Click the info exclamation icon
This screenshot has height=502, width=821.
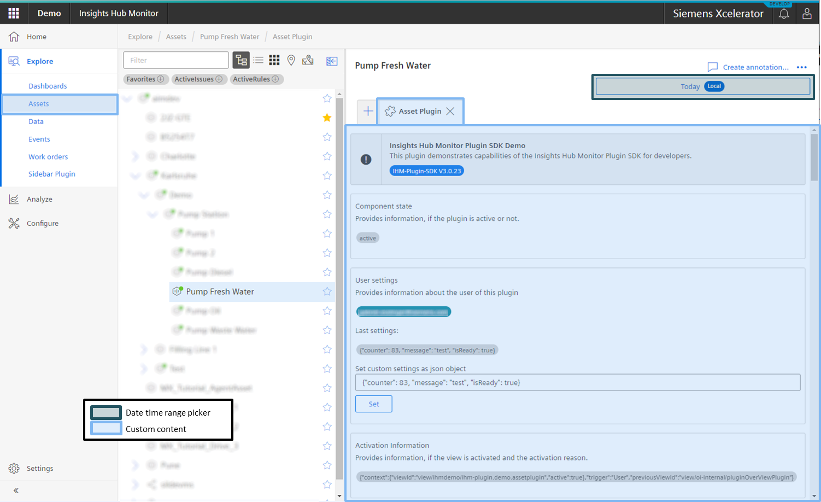click(366, 160)
